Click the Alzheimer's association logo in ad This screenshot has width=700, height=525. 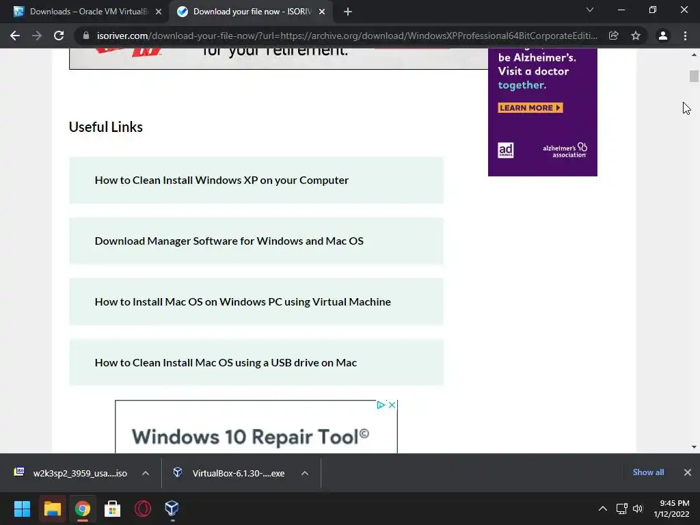pyautogui.click(x=565, y=150)
